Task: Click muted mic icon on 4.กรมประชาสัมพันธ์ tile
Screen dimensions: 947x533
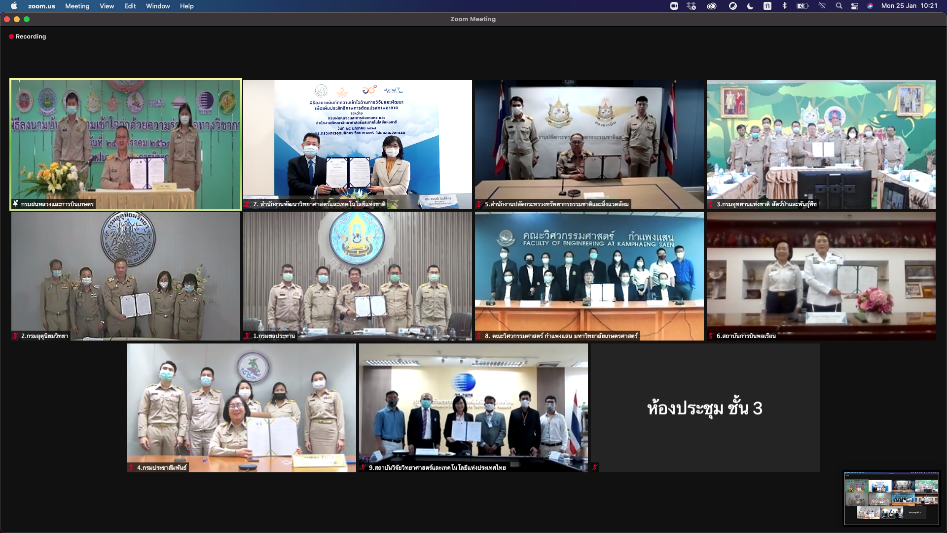Action: pyautogui.click(x=131, y=467)
